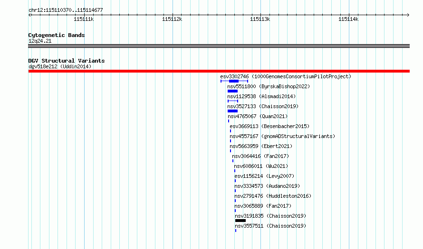This screenshot has width=423, height=249.
Task: Open nsv3064416 (Fan2017) variant label
Action: pos(260,156)
